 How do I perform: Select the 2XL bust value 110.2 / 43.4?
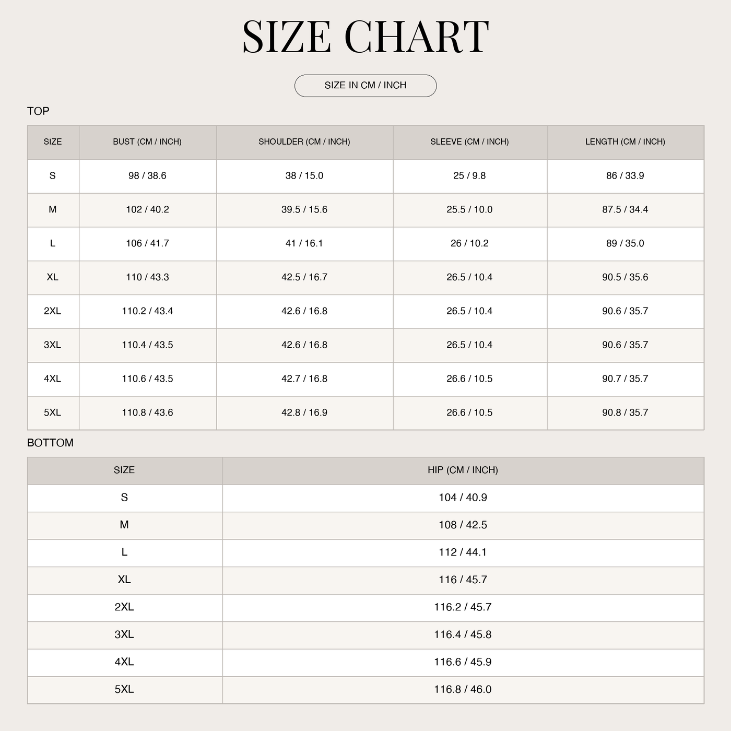click(147, 311)
